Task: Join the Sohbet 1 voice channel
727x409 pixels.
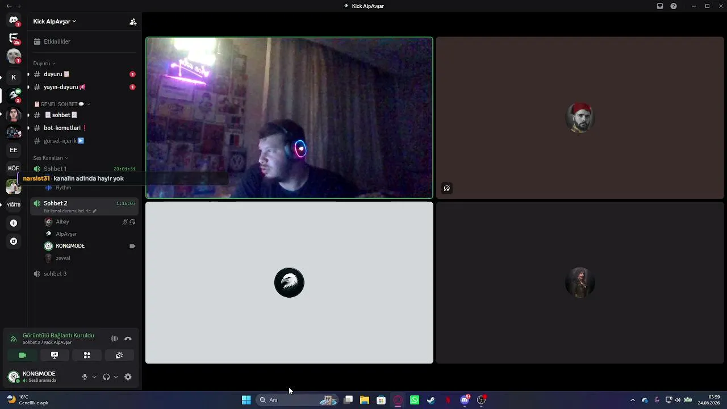Action: click(83, 169)
